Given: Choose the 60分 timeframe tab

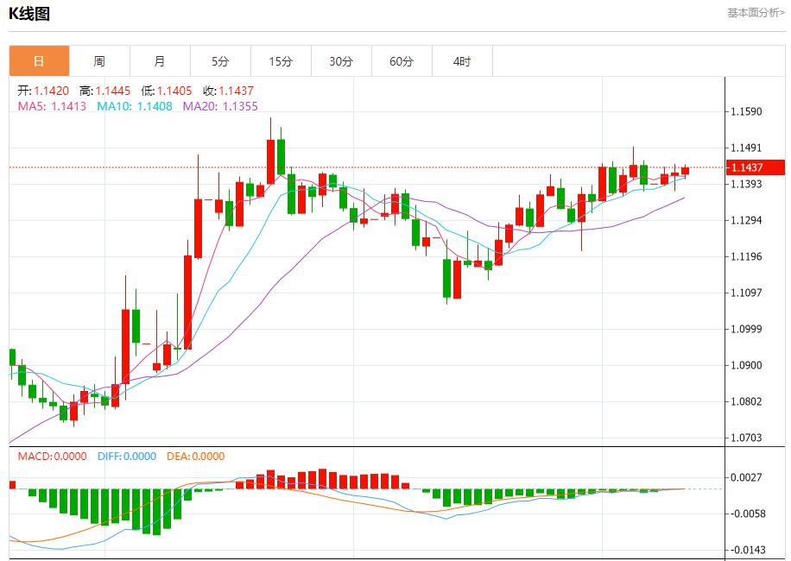Looking at the screenshot, I should [402, 61].
